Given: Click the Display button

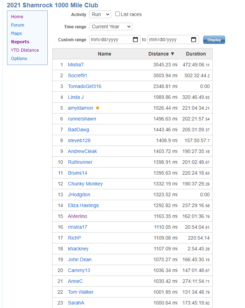Looking at the screenshot, I should pyautogui.click(x=214, y=40).
